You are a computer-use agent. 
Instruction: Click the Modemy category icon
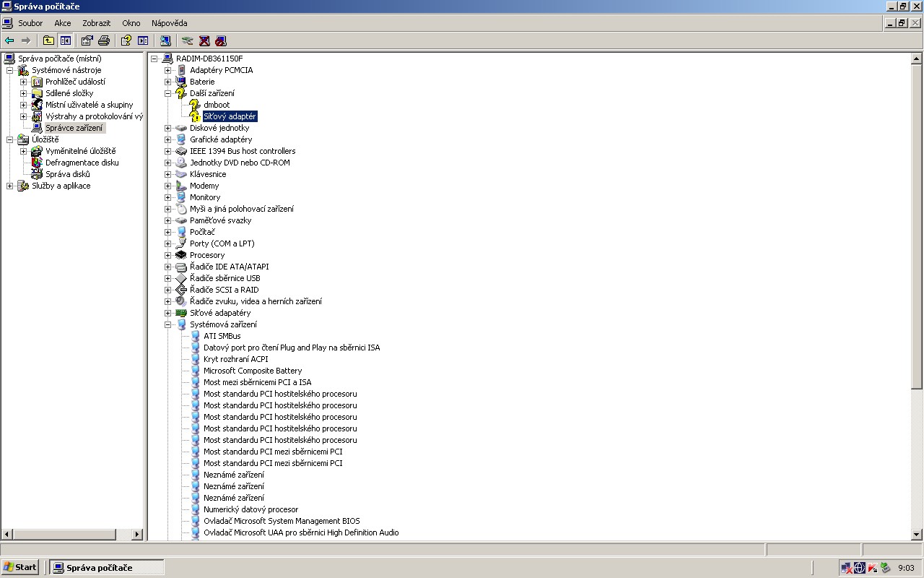[181, 186]
